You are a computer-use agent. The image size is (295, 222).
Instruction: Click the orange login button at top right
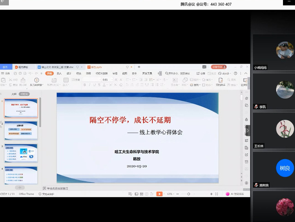(219, 67)
